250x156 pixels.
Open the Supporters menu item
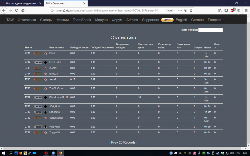pyautogui.click(x=150, y=20)
